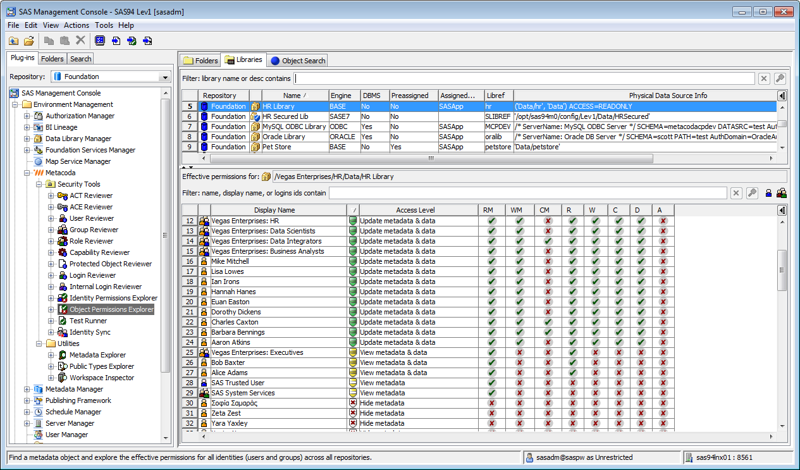Screen dimensions: 800x470
Task: Click the R permission icon for SAS Trusted User
Action: pyautogui.click(x=572, y=383)
